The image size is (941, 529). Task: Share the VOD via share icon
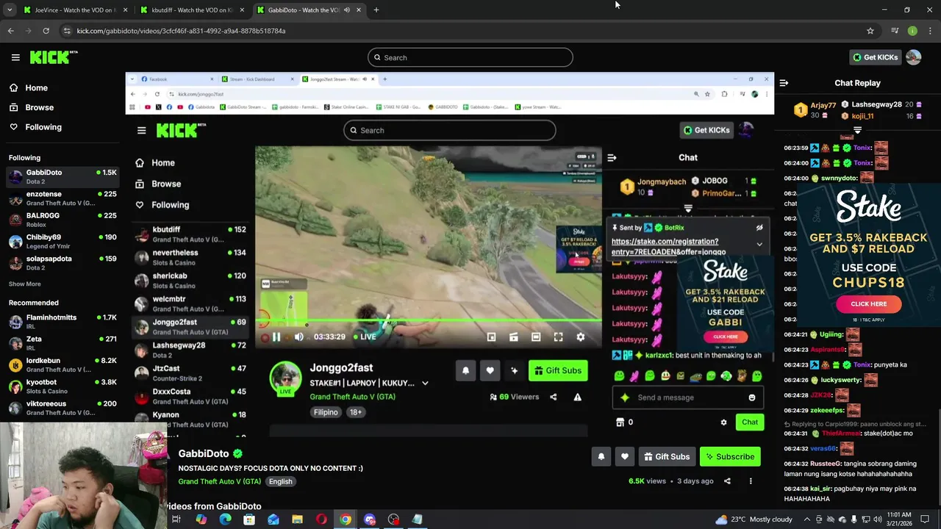click(727, 481)
